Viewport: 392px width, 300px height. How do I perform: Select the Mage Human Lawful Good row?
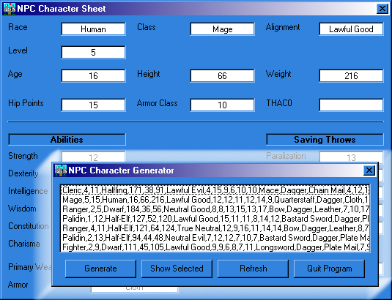(x=215, y=200)
